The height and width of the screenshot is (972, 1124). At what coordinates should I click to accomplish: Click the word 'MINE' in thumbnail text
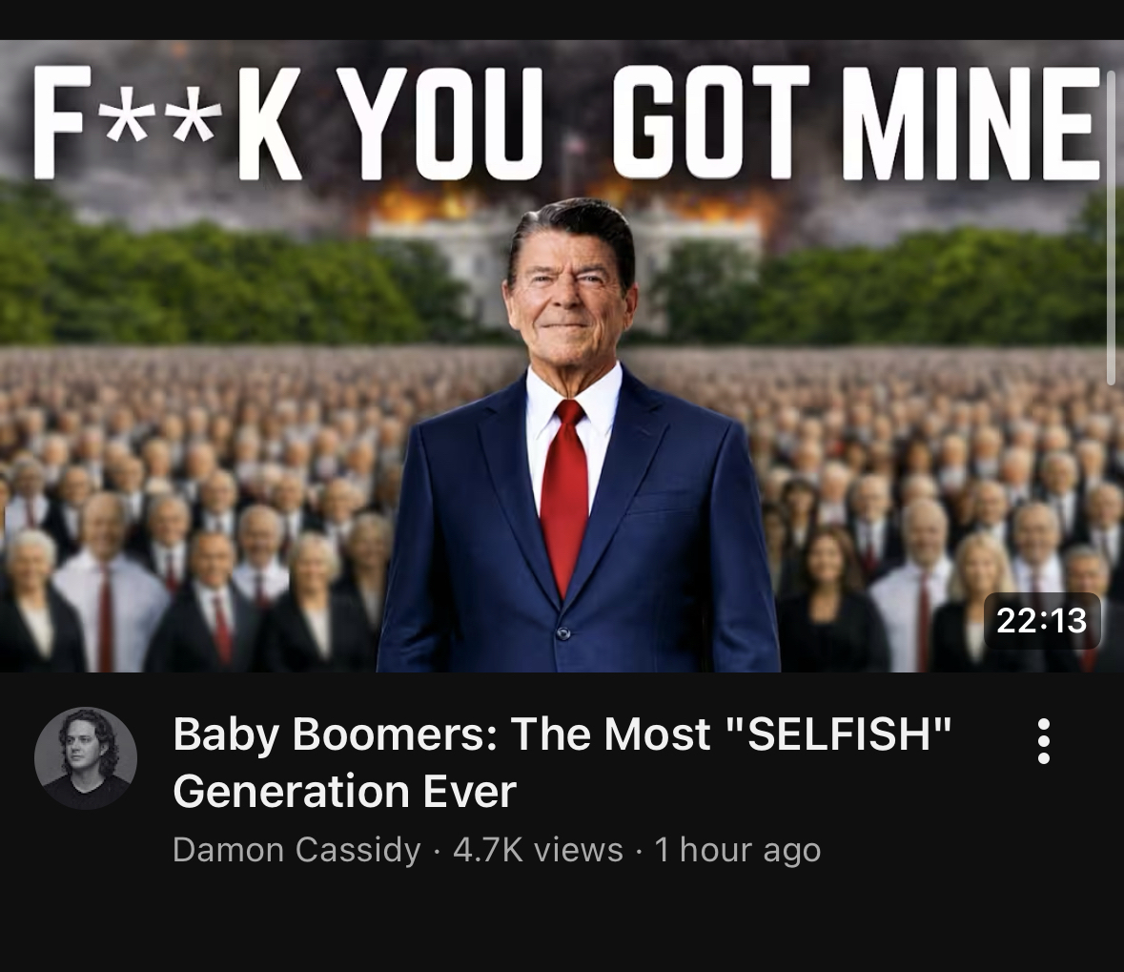(x=971, y=122)
